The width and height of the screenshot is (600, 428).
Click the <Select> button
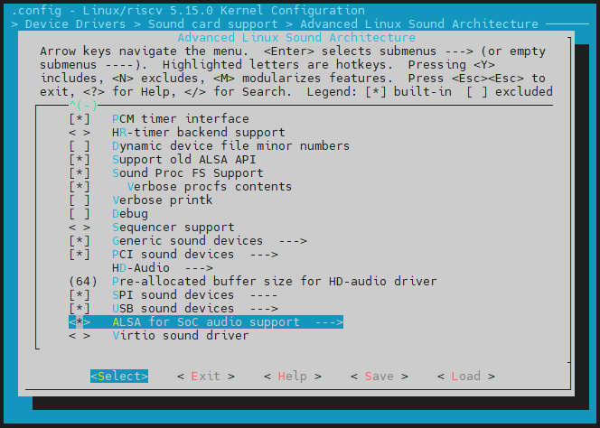click(x=119, y=377)
